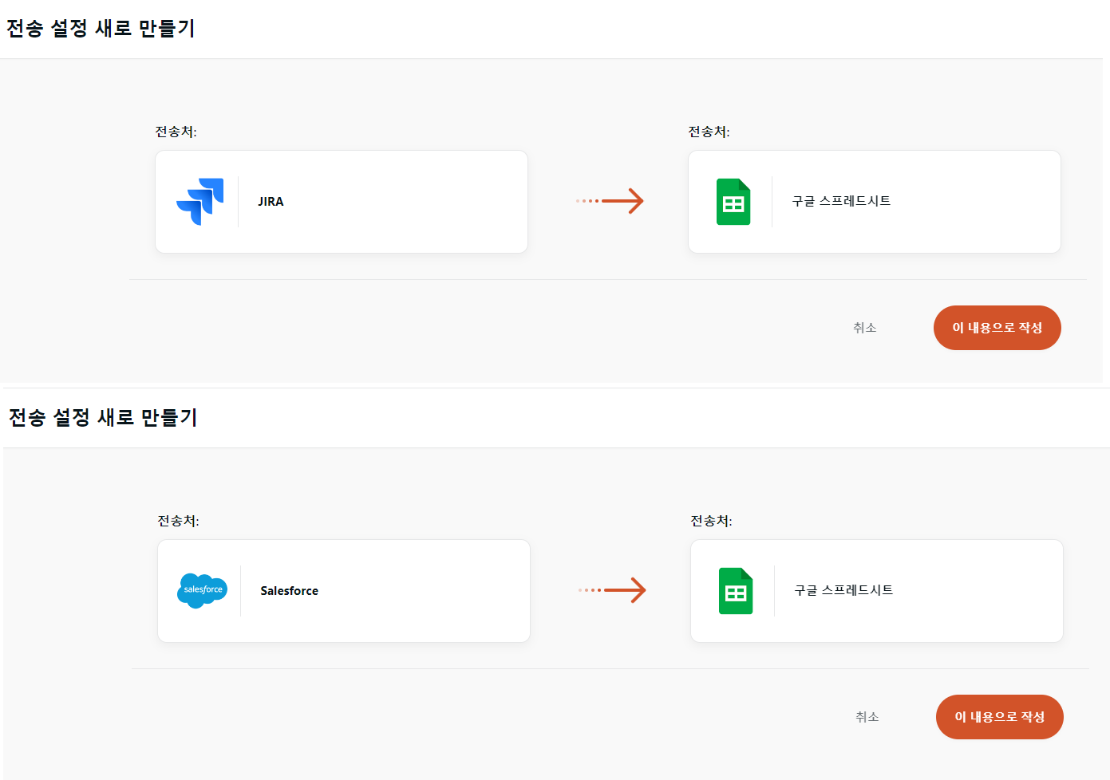Click the Salesforce cloud logo icon
The image size is (1110, 780).
[202, 591]
